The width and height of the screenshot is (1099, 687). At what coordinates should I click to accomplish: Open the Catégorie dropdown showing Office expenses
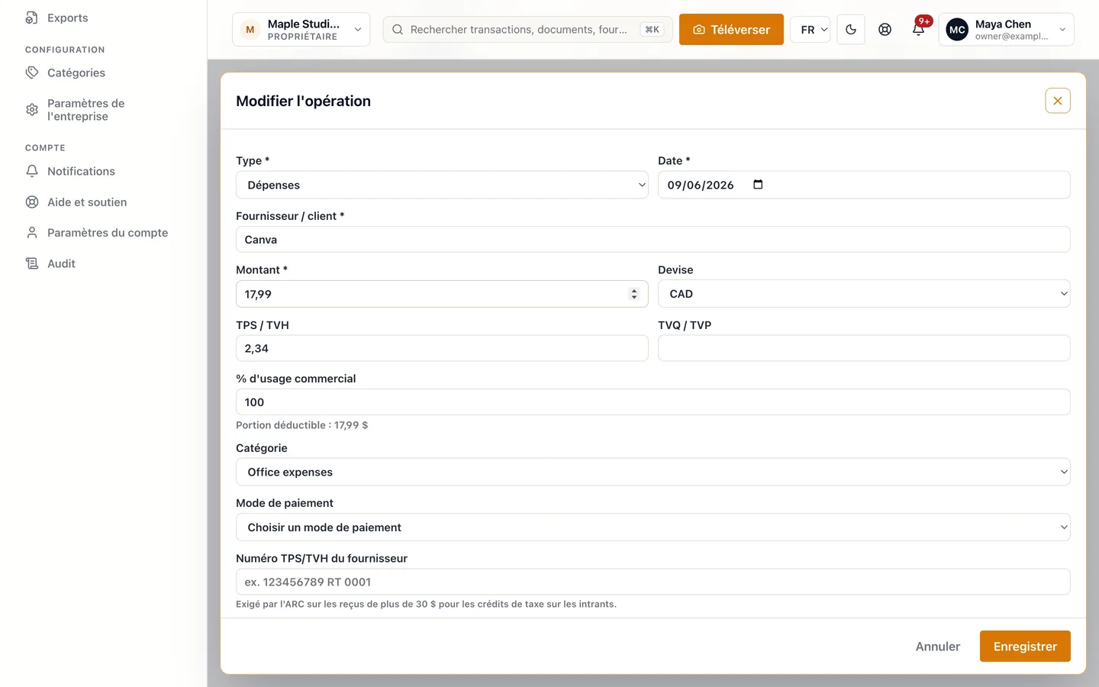point(653,472)
